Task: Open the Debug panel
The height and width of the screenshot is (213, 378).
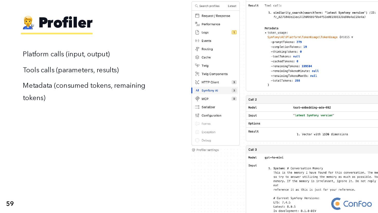Action: click(x=215, y=140)
